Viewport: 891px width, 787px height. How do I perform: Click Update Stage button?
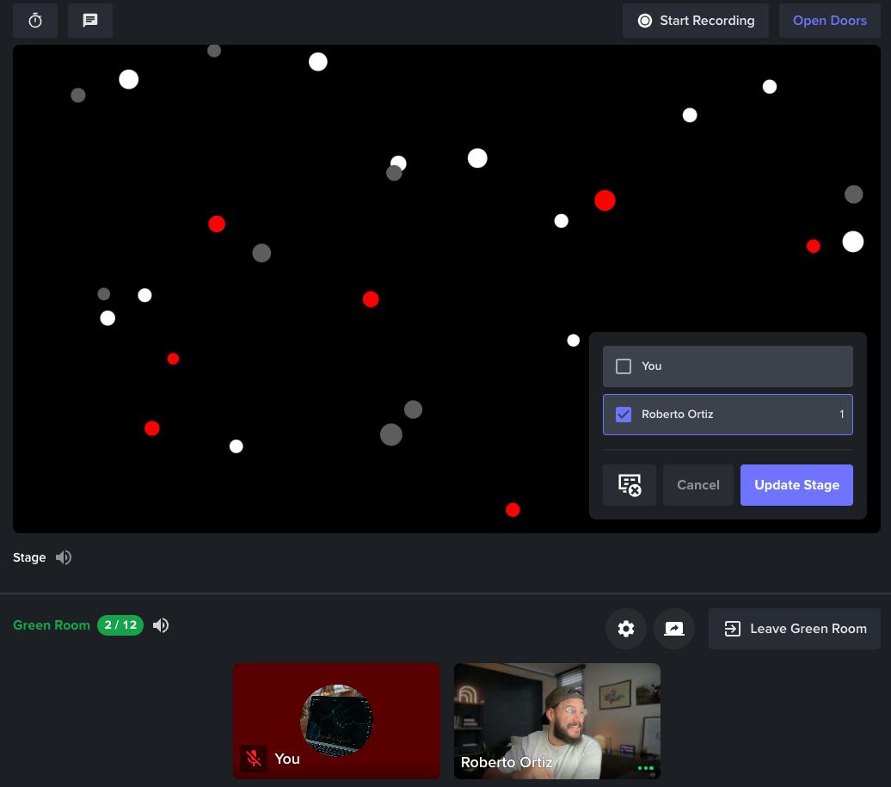pos(796,485)
